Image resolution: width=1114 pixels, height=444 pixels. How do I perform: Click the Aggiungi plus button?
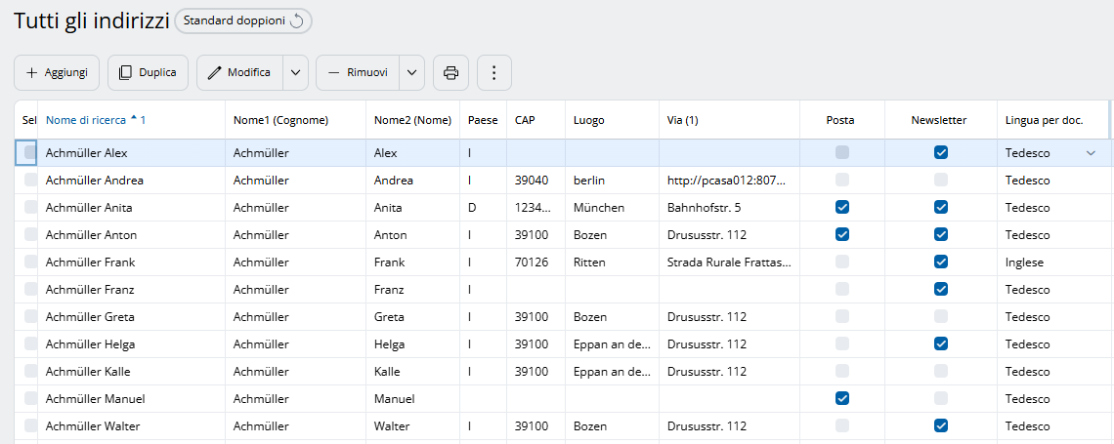click(x=57, y=73)
